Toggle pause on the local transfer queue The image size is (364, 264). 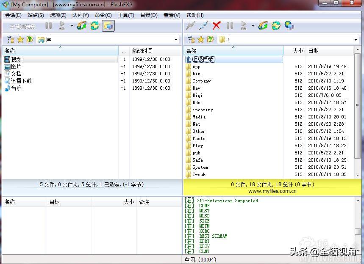49,25
